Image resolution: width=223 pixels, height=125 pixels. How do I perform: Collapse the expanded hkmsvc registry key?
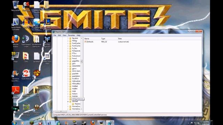[68, 101]
